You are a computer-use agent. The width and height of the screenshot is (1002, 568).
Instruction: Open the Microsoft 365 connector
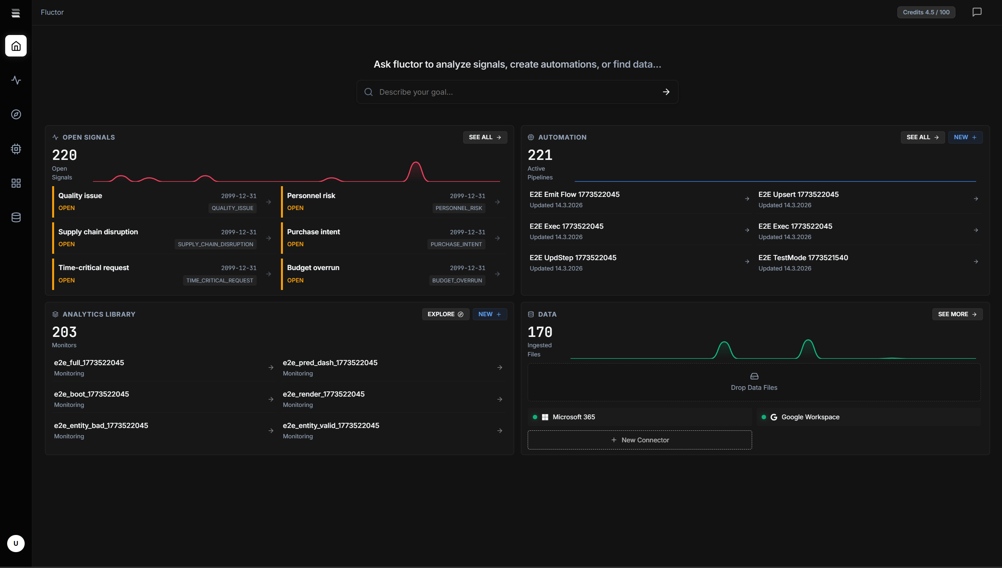(639, 417)
